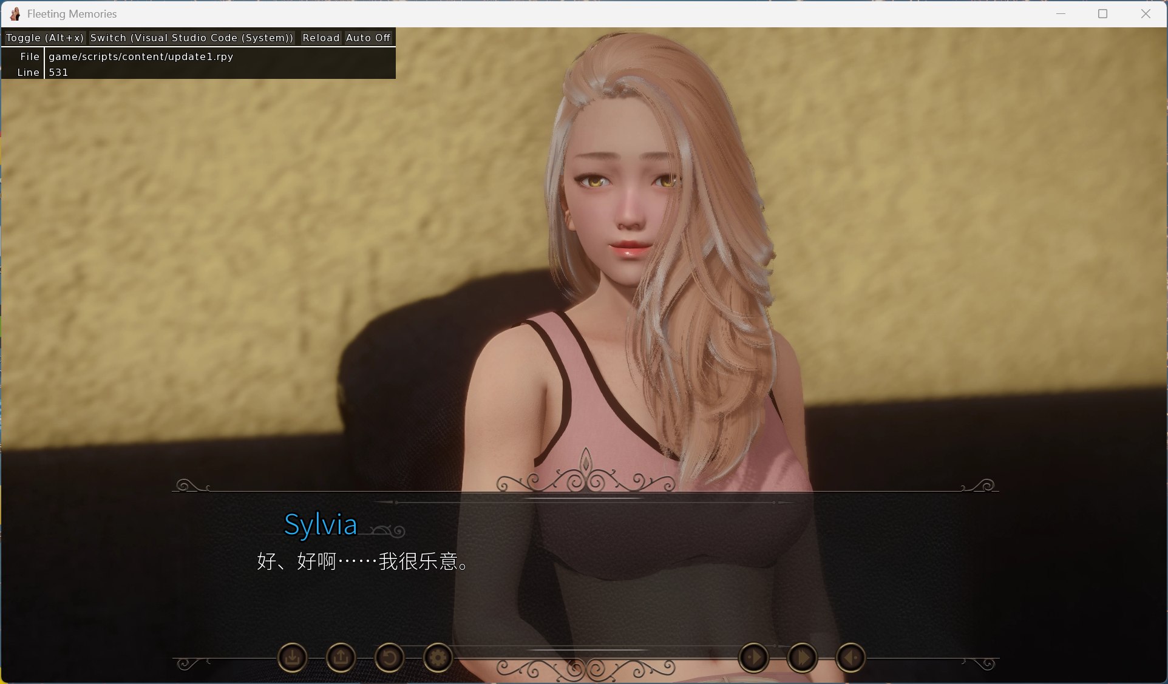Viewport: 1168px width, 684px height.
Task: Close the Fleeting Memories window
Action: pos(1146,13)
